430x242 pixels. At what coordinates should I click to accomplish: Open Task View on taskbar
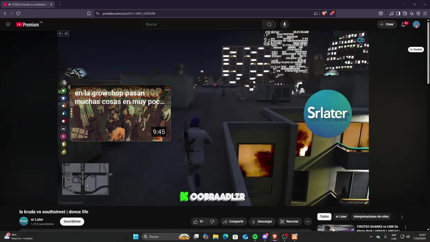(x=196, y=237)
